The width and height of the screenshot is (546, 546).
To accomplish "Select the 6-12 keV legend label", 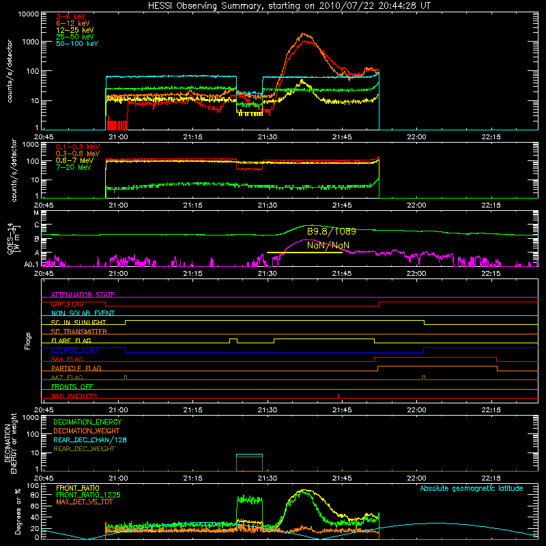I will [73, 23].
